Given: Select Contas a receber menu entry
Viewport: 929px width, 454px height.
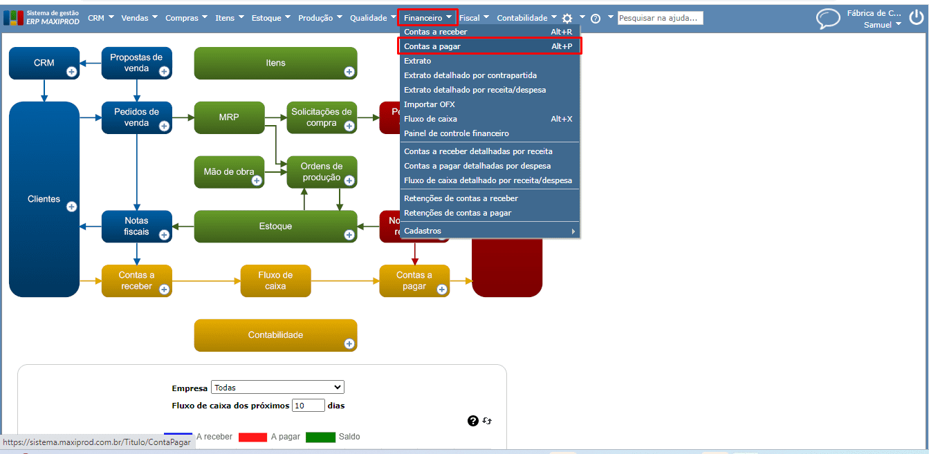Looking at the screenshot, I should click(490, 32).
